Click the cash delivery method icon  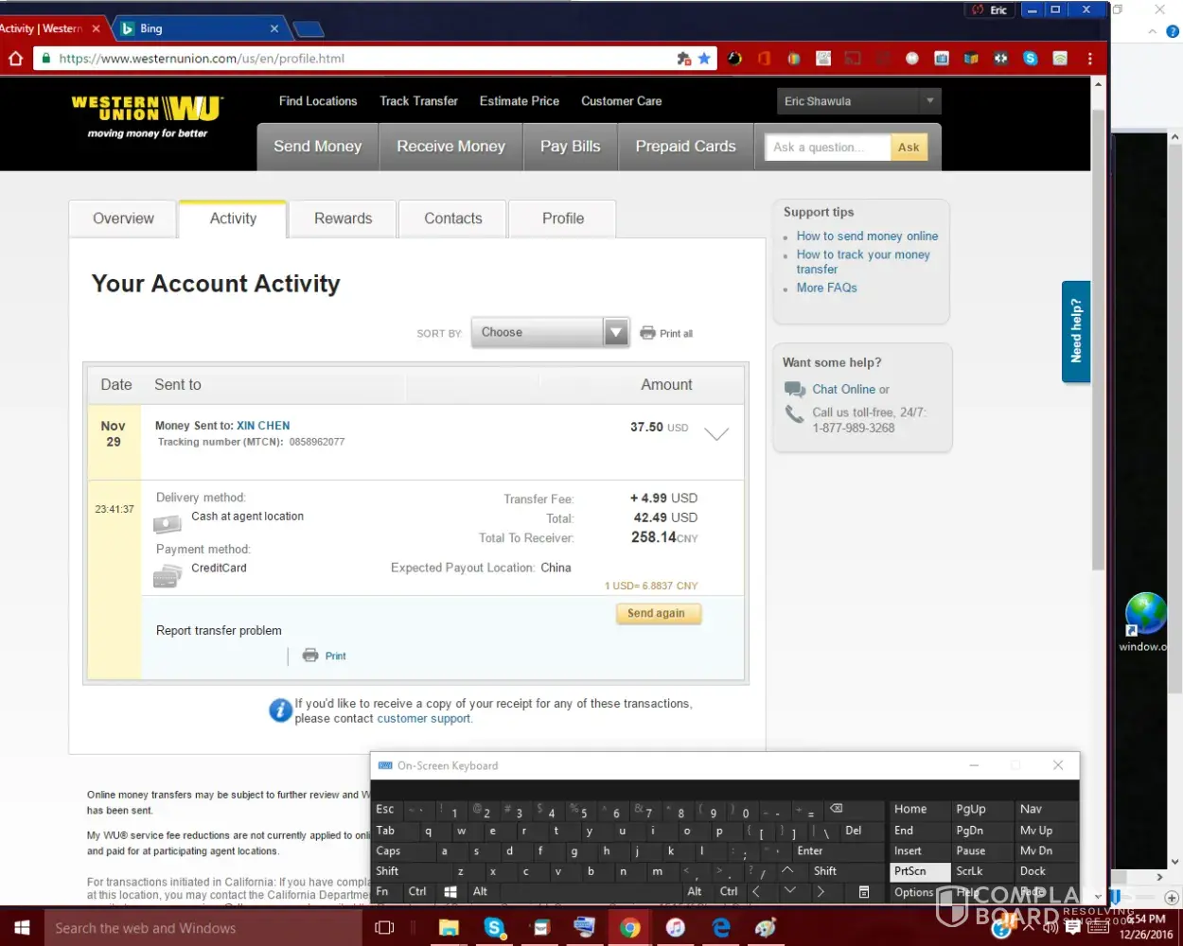168,523
